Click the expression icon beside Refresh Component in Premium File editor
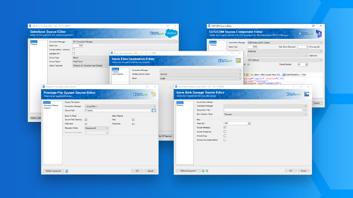353x198 pixels. 66,171
